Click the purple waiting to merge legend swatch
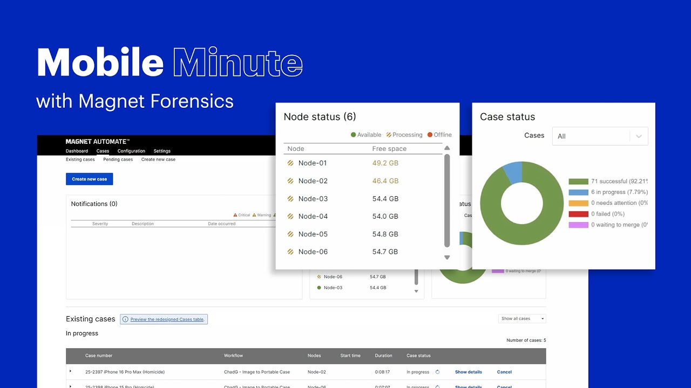The image size is (691, 388). click(x=578, y=225)
